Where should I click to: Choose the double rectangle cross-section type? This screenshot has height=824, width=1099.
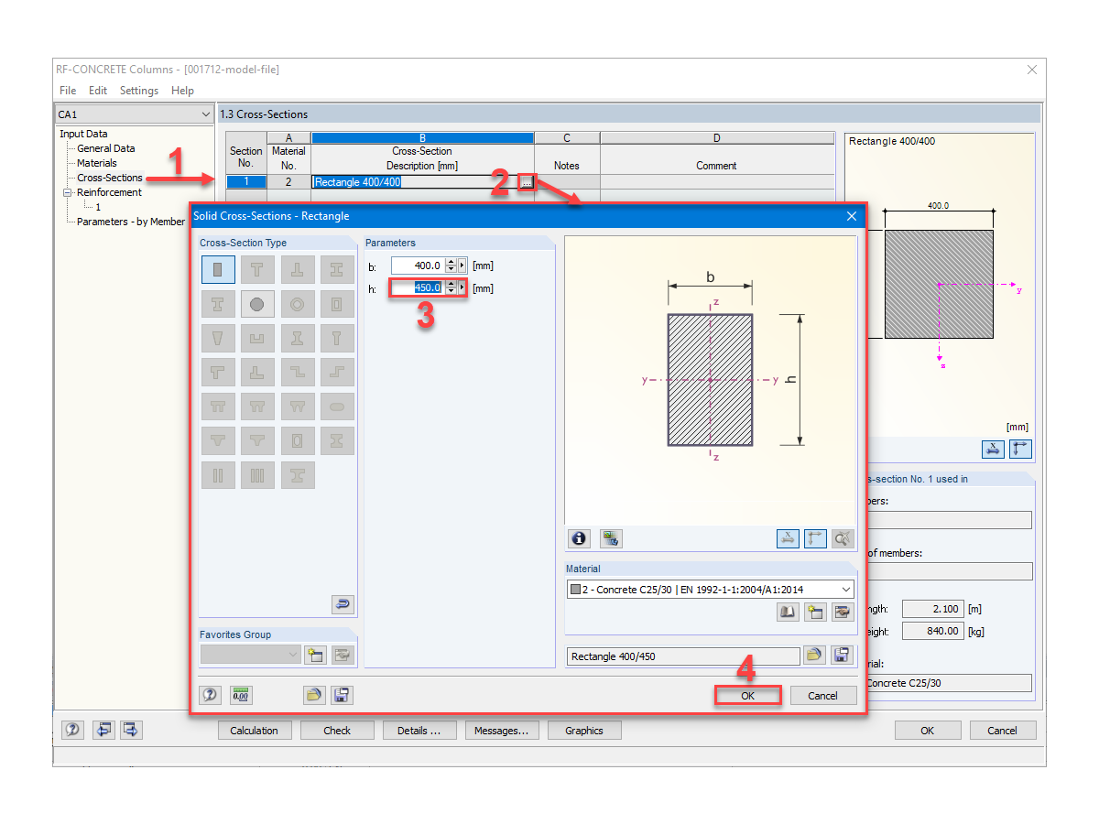pos(218,475)
